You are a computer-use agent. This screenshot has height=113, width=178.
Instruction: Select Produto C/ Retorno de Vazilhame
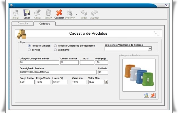tap(55, 46)
